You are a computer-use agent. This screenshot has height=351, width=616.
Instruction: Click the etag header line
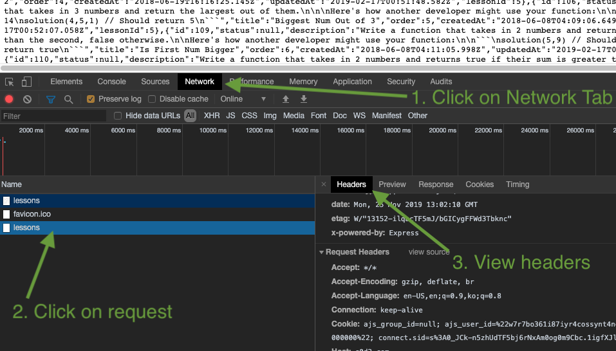[421, 219]
